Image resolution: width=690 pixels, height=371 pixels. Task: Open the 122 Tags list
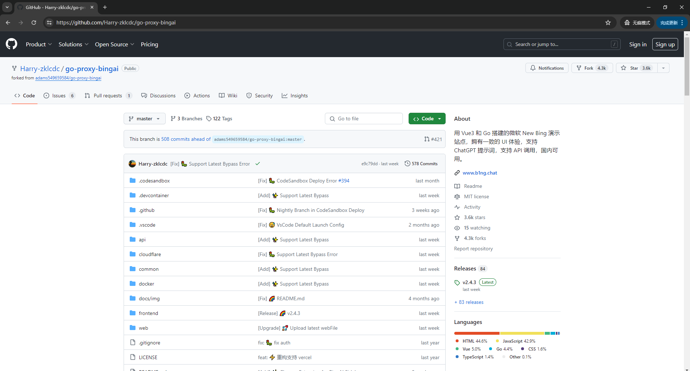pyautogui.click(x=219, y=119)
